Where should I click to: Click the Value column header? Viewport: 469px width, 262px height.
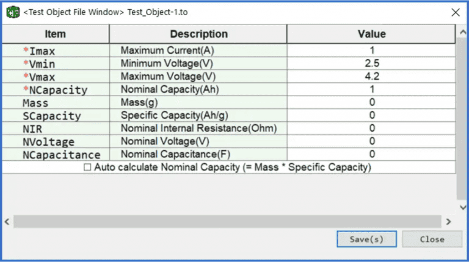[x=371, y=34]
